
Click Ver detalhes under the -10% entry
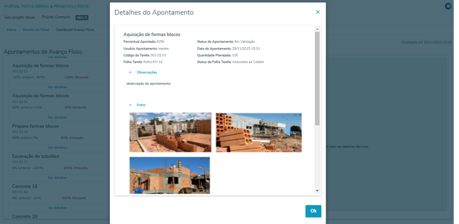click(57, 87)
